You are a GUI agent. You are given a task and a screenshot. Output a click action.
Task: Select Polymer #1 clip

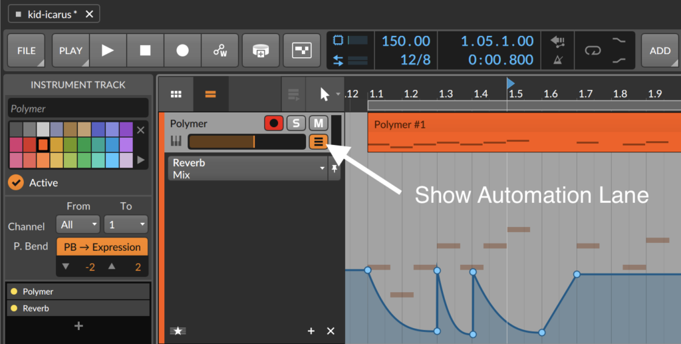pyautogui.click(x=524, y=132)
